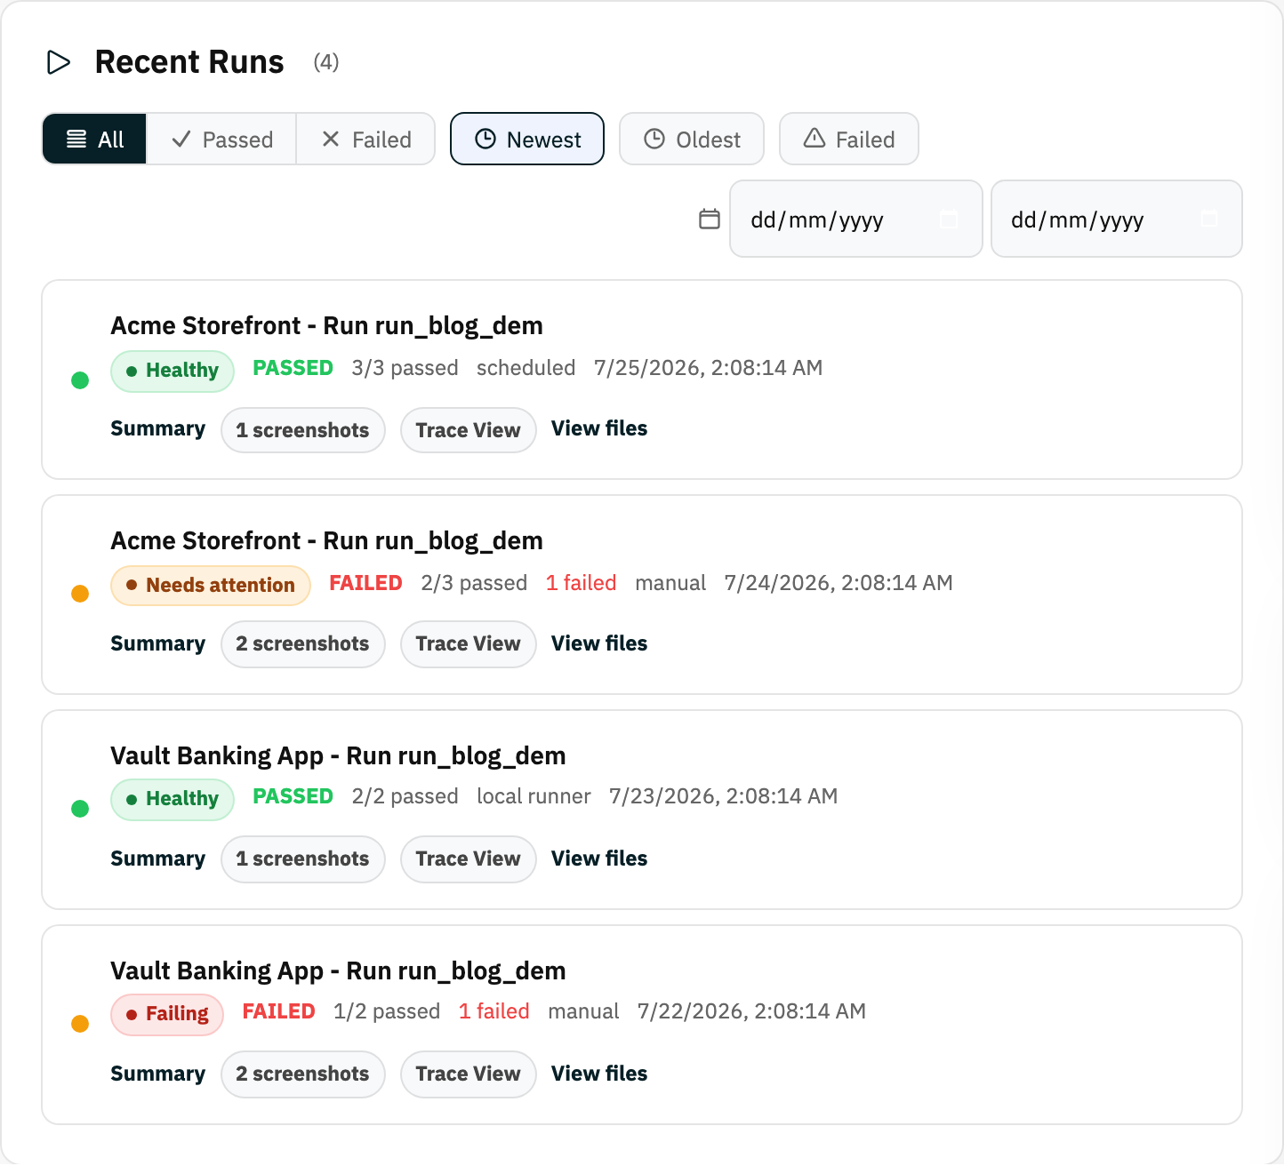This screenshot has width=1284, height=1166.
Task: View files for the 7/23/2026 run
Action: 599,859
